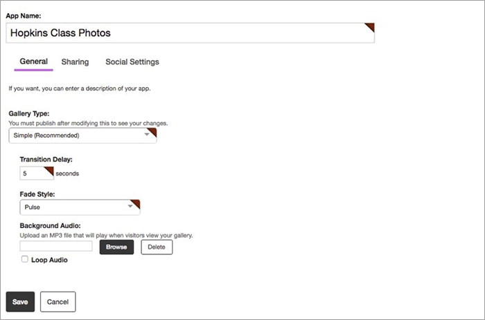The height and width of the screenshot is (320, 485).
Task: Delete the background audio file
Action: (157, 247)
